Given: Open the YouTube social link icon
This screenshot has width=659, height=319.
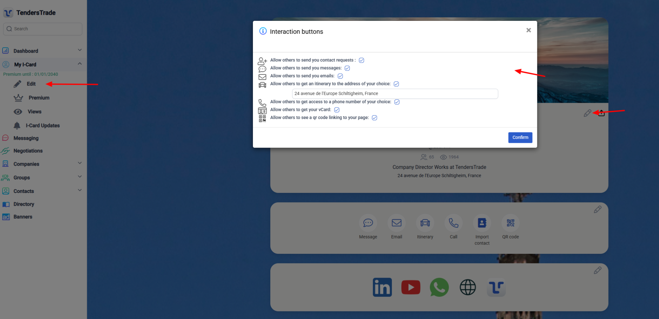Looking at the screenshot, I should pos(411,287).
